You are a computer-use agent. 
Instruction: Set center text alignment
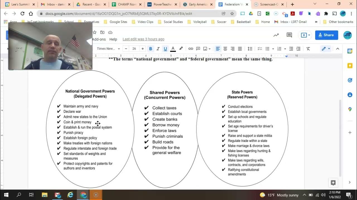[x=225, y=49]
